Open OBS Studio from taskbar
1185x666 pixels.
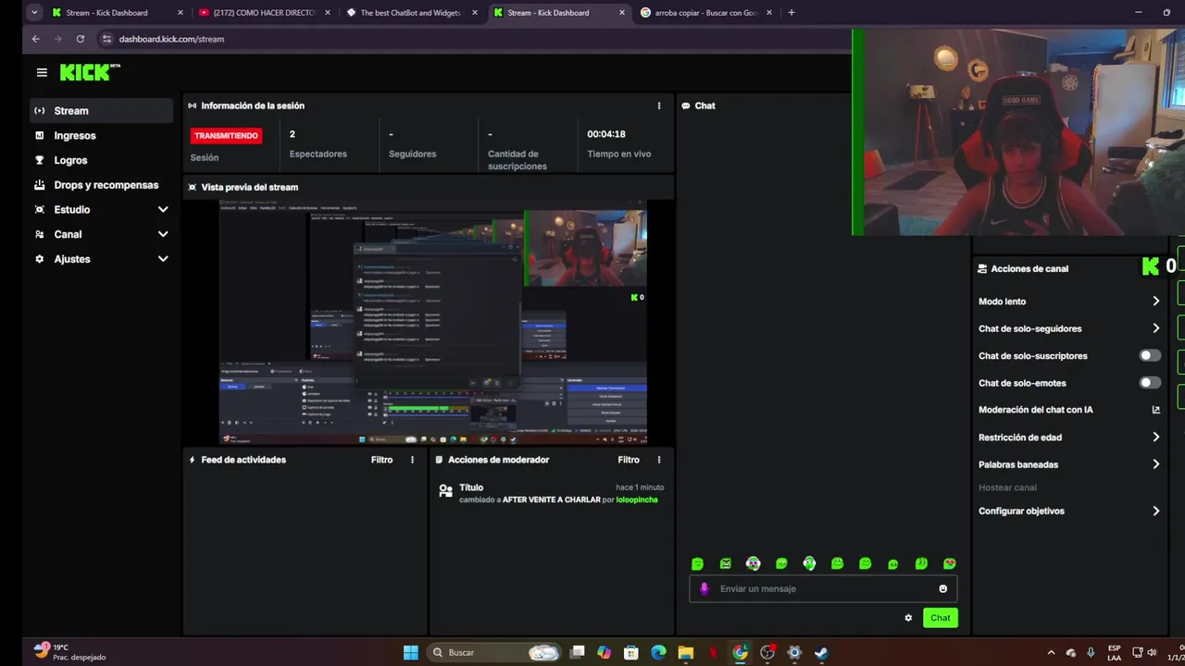coord(767,652)
